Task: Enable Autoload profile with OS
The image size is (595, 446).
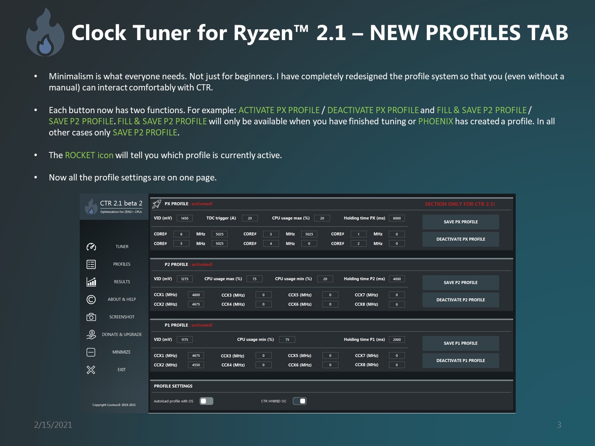Action: click(x=207, y=401)
